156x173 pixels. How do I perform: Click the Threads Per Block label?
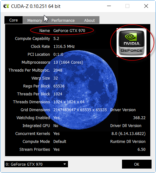34,94
